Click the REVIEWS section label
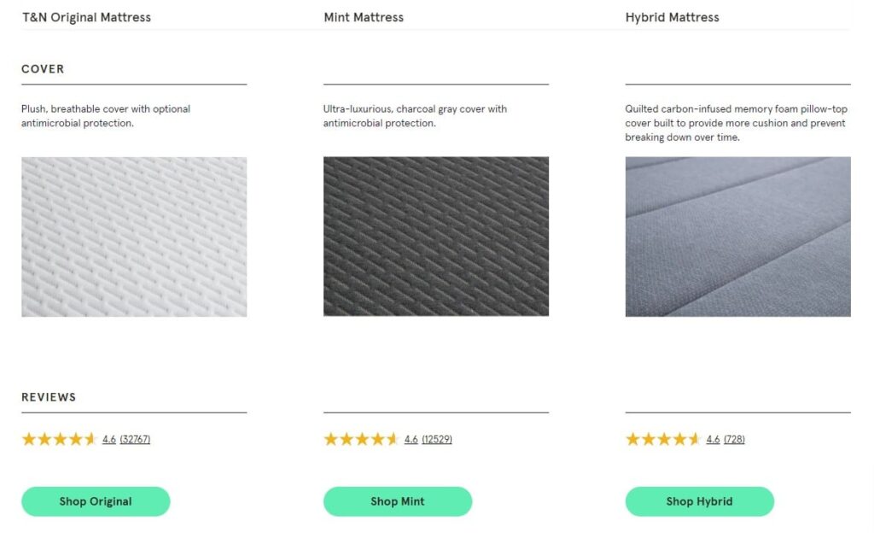Screen dimensions: 874x544 [49, 397]
